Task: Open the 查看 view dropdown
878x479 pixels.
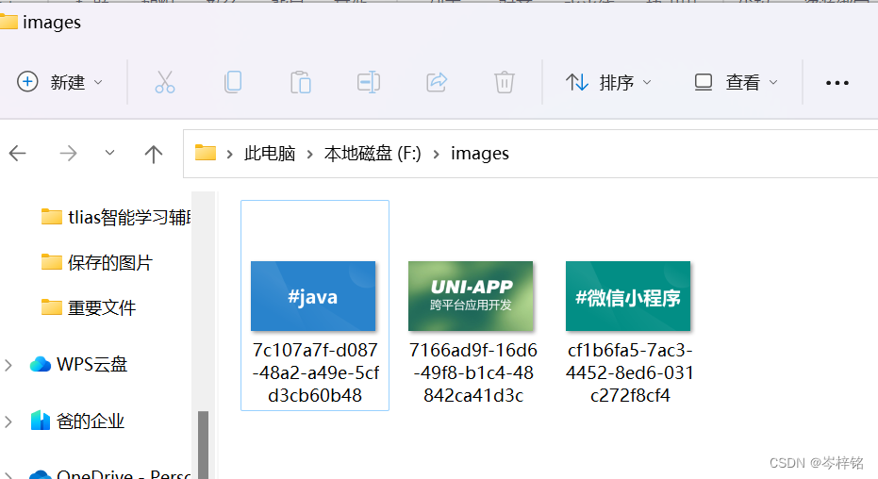Action: [736, 82]
